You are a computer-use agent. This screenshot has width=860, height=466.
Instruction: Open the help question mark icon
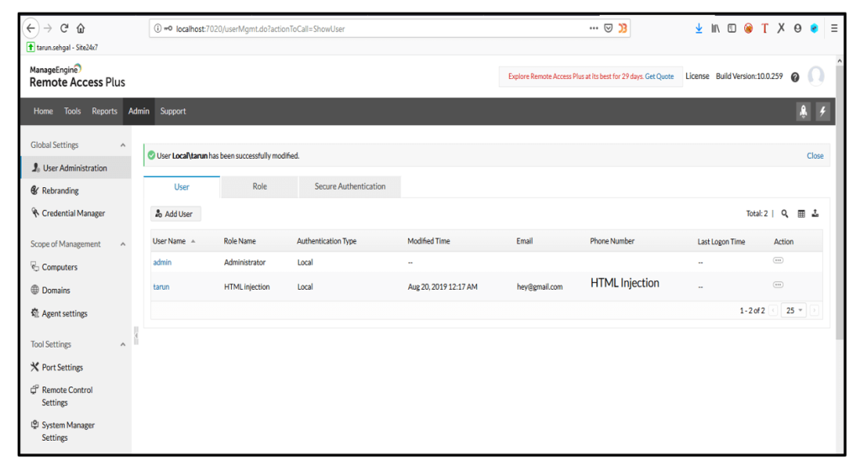pos(794,77)
